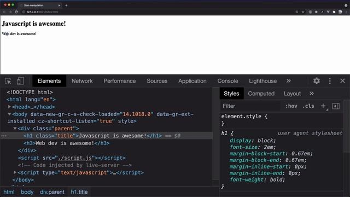Focus the Styles Filter input
The height and width of the screenshot is (197, 350).
click(250, 106)
